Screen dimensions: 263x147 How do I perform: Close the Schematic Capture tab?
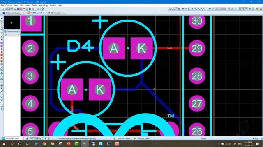[23, 13]
